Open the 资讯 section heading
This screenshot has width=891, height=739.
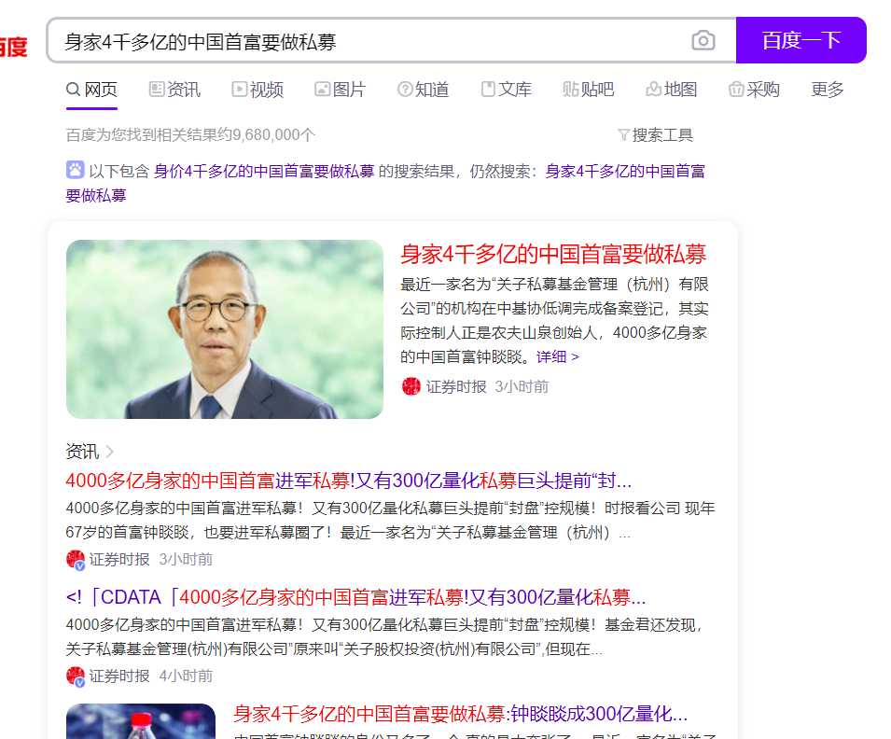82,452
